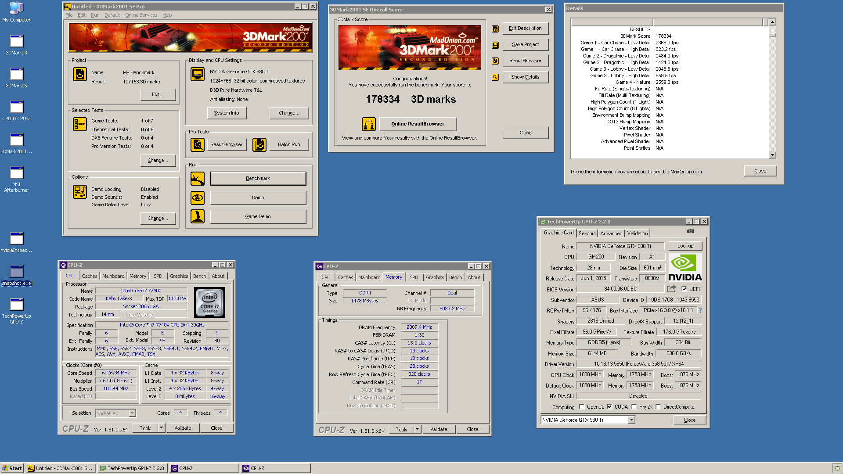
Task: Expand the Tools dropdown arrow in left CPU-Z
Action: (161, 428)
